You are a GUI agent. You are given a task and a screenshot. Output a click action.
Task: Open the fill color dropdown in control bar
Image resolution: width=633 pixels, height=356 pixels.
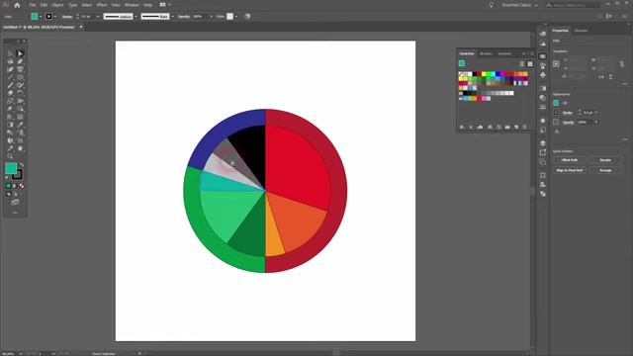coord(41,17)
